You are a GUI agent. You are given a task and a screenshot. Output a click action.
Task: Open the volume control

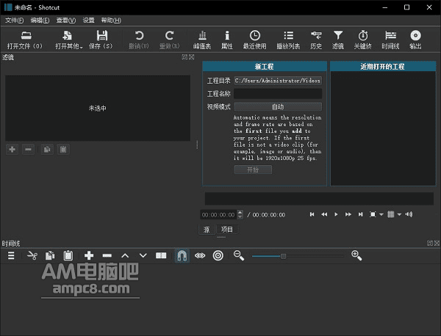[409, 214]
